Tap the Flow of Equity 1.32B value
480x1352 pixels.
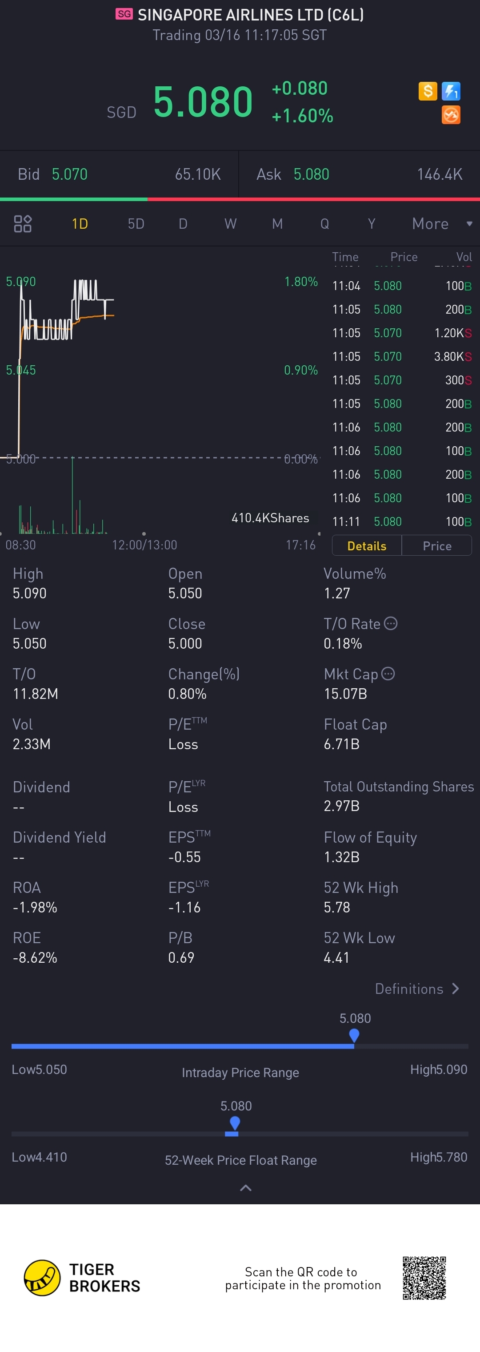(x=341, y=857)
